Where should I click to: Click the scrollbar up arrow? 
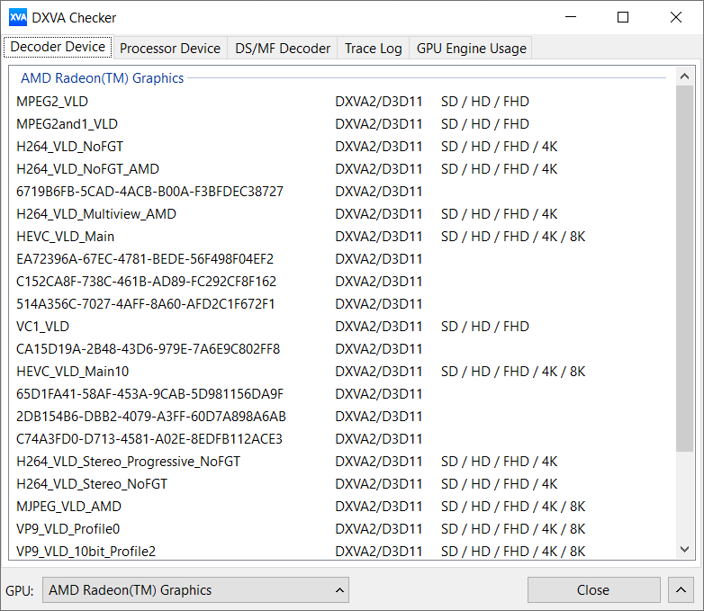tap(685, 76)
